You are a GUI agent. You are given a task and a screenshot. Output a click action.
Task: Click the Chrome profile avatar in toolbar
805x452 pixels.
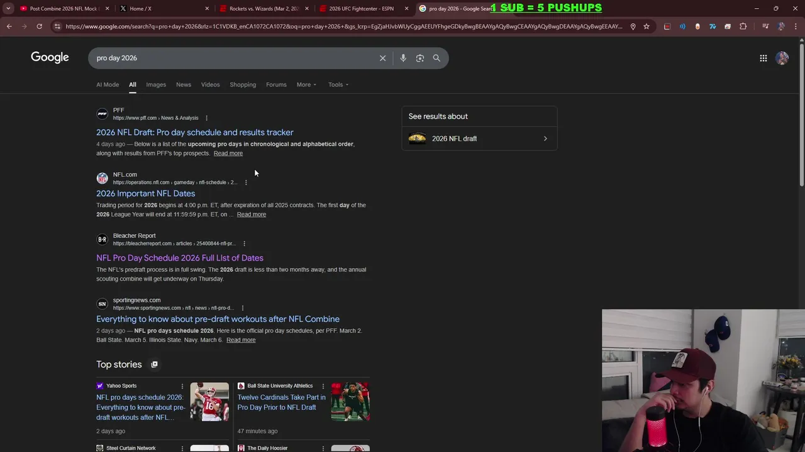781,26
